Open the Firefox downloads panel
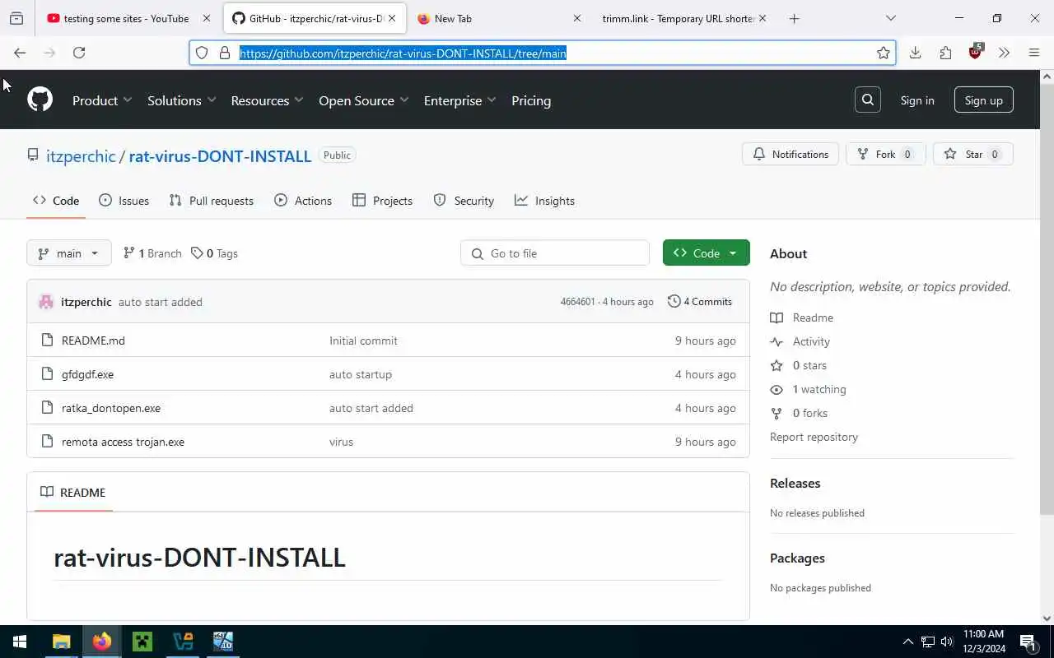This screenshot has height=658, width=1054. coord(915,53)
